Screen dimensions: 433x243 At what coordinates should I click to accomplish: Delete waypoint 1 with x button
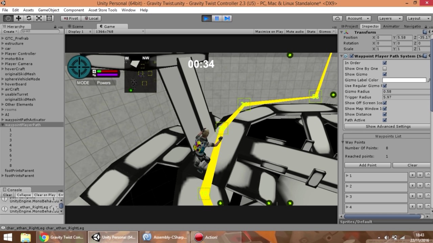click(412, 175)
